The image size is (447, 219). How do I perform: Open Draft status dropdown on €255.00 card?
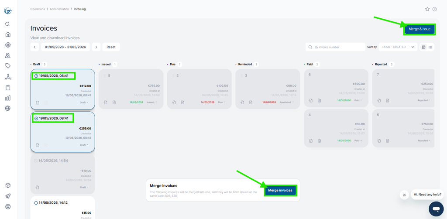click(x=84, y=145)
